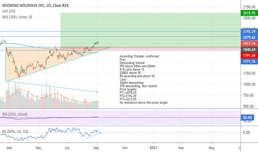Click the 'R/R ratio above 15' line
Viewport: 258px width, 152px height.
pos(132,69)
